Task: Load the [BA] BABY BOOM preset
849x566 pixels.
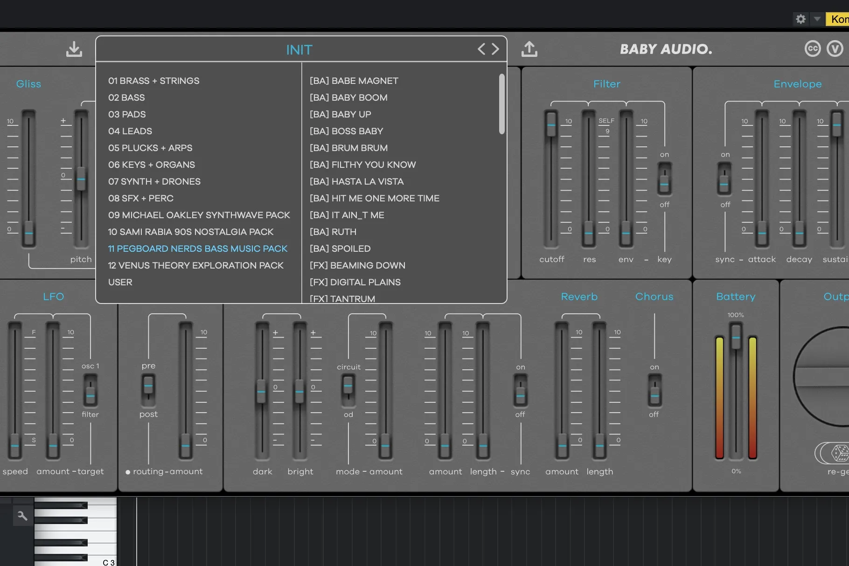Action: pyautogui.click(x=348, y=97)
